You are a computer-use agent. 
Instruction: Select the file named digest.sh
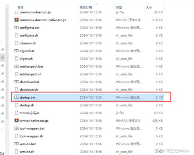point(26,59)
